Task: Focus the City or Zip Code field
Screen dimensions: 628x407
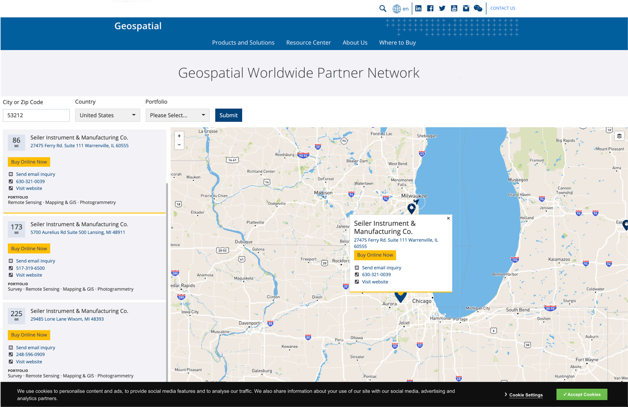Action: (36, 115)
